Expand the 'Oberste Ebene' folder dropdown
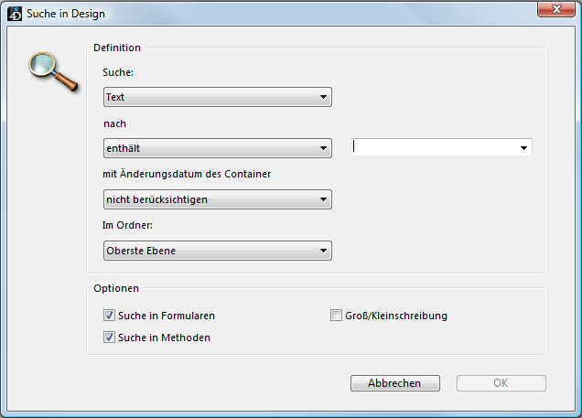The image size is (582, 418). click(x=217, y=251)
